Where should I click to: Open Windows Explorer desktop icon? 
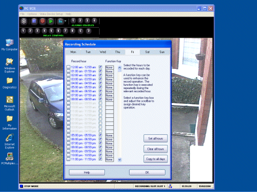coord(10,66)
